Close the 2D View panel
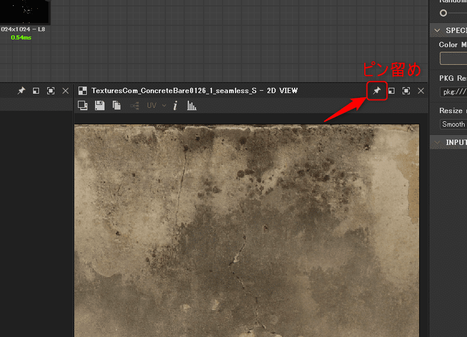Image resolution: width=467 pixels, height=337 pixels. tap(421, 91)
